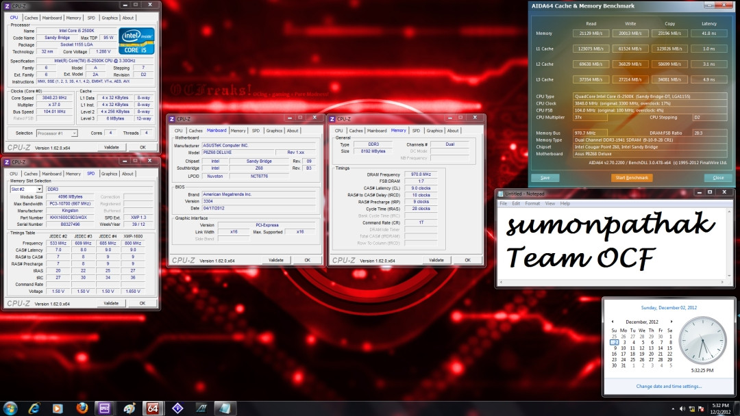Image resolution: width=740 pixels, height=416 pixels.
Task: Save the AIDA64 benchmark results
Action: coord(545,178)
